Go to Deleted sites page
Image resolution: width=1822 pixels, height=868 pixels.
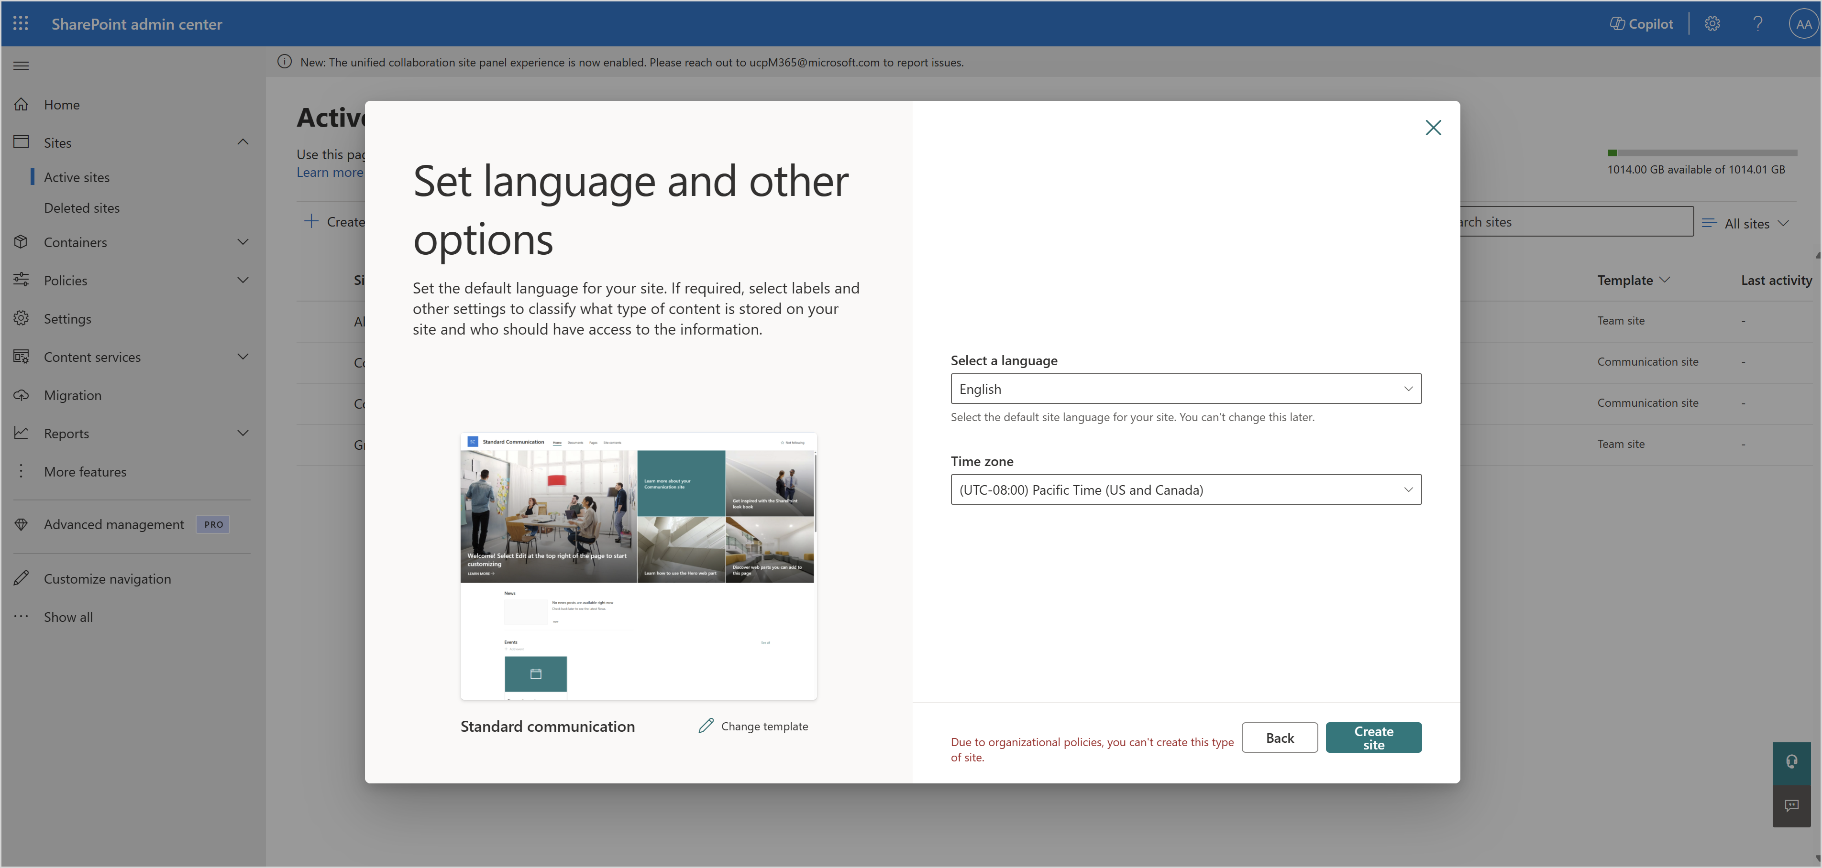coord(81,208)
